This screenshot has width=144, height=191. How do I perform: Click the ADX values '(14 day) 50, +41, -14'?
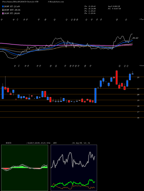(81, 143)
